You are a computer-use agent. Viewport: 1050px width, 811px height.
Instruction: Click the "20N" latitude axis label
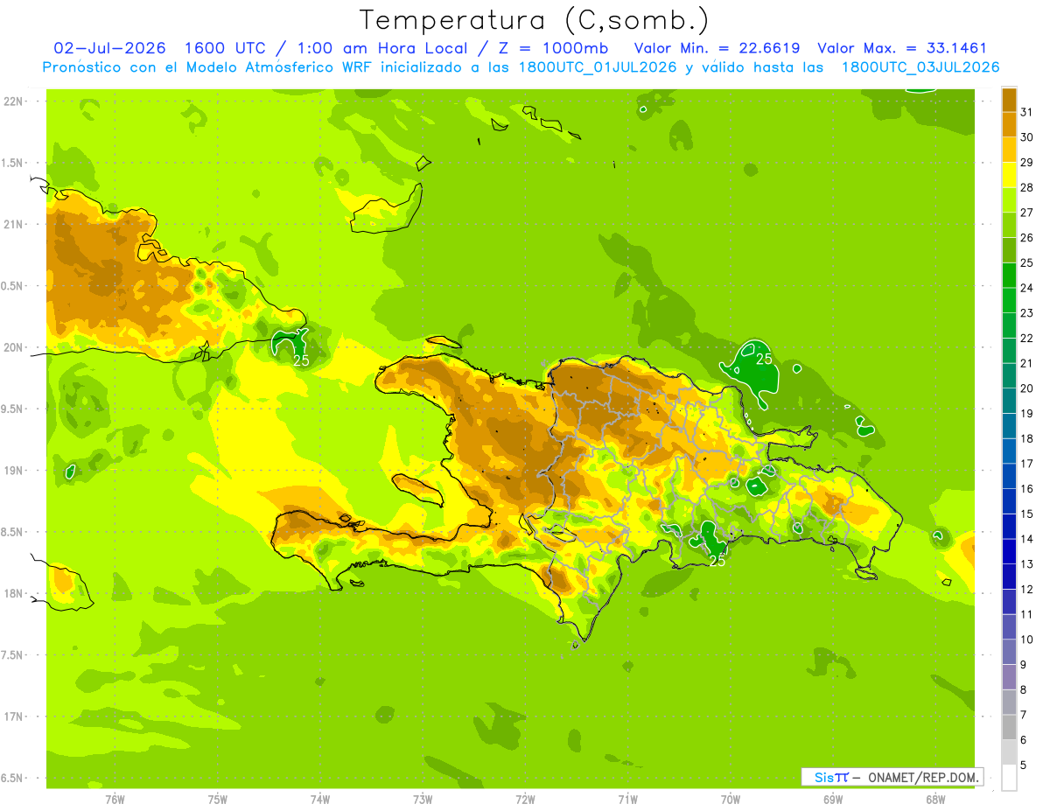click(14, 347)
